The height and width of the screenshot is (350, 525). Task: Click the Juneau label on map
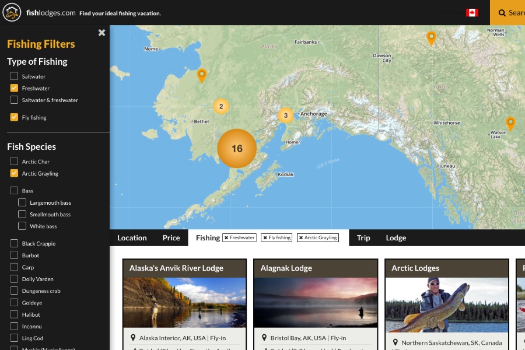(x=447, y=166)
